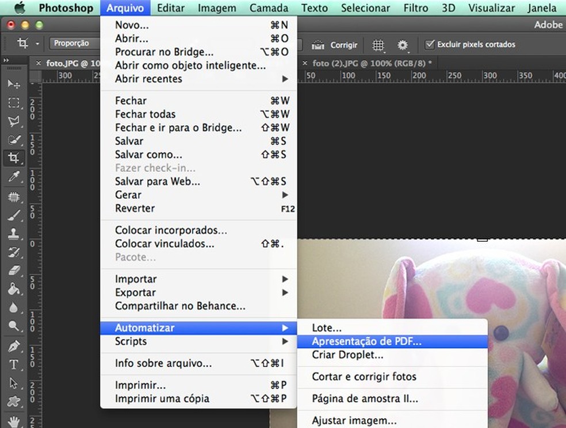Expand the collapsed tools panel arrows
Viewport: 566px width, 428px height.
pos(6,60)
